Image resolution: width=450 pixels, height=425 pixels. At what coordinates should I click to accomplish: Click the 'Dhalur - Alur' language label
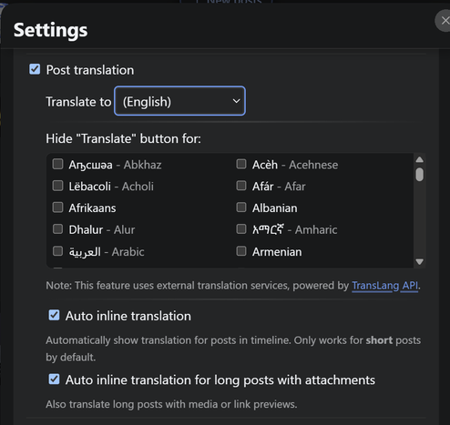[x=102, y=230]
